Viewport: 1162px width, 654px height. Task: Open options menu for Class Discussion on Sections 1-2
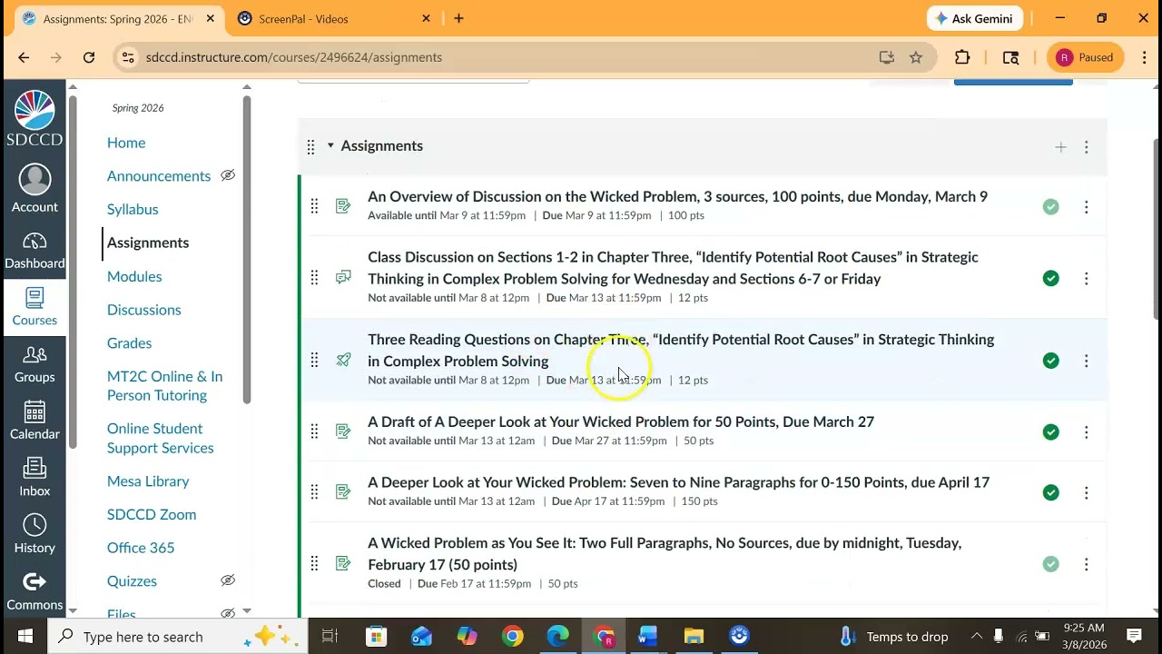[1087, 278]
